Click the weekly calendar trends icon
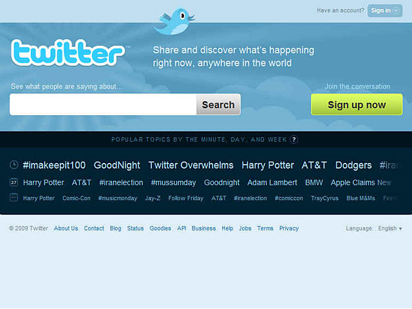412x309 pixels. [14, 198]
